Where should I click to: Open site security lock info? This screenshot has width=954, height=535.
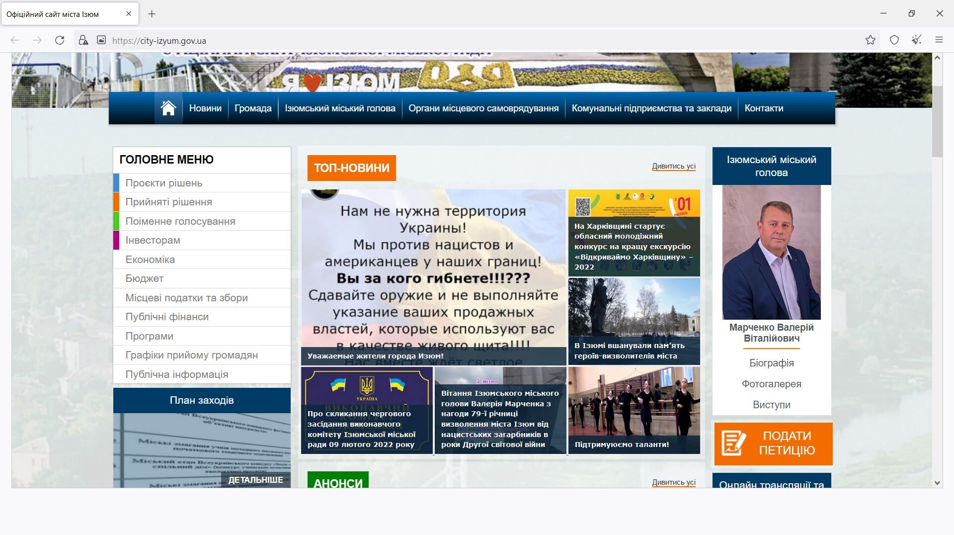pyautogui.click(x=83, y=40)
